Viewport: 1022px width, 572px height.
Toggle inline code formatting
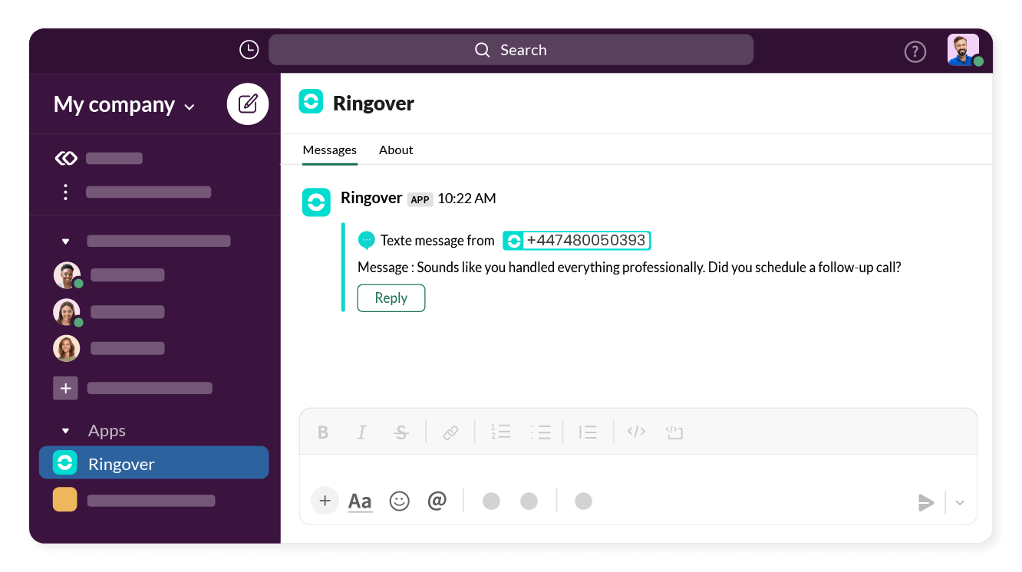[x=636, y=432]
